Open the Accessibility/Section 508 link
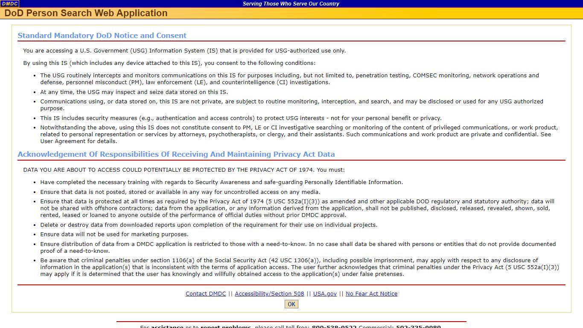This screenshot has width=583, height=328. click(269, 294)
